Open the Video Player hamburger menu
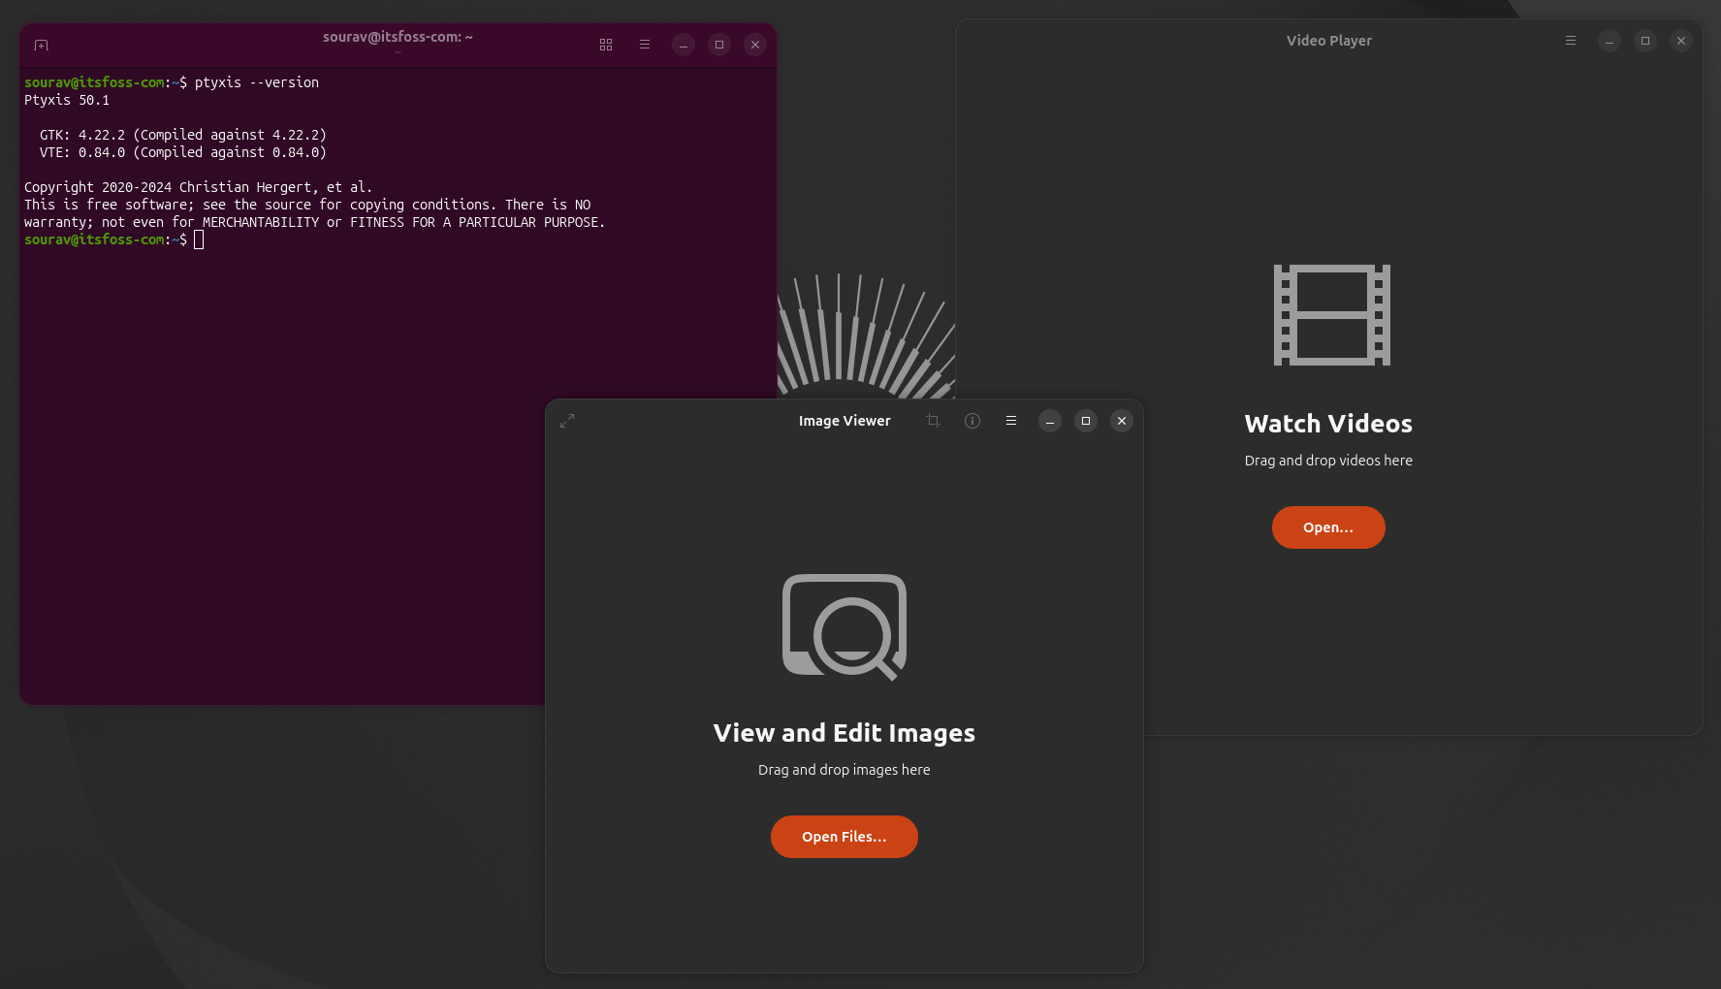The width and height of the screenshot is (1721, 989). [x=1571, y=41]
